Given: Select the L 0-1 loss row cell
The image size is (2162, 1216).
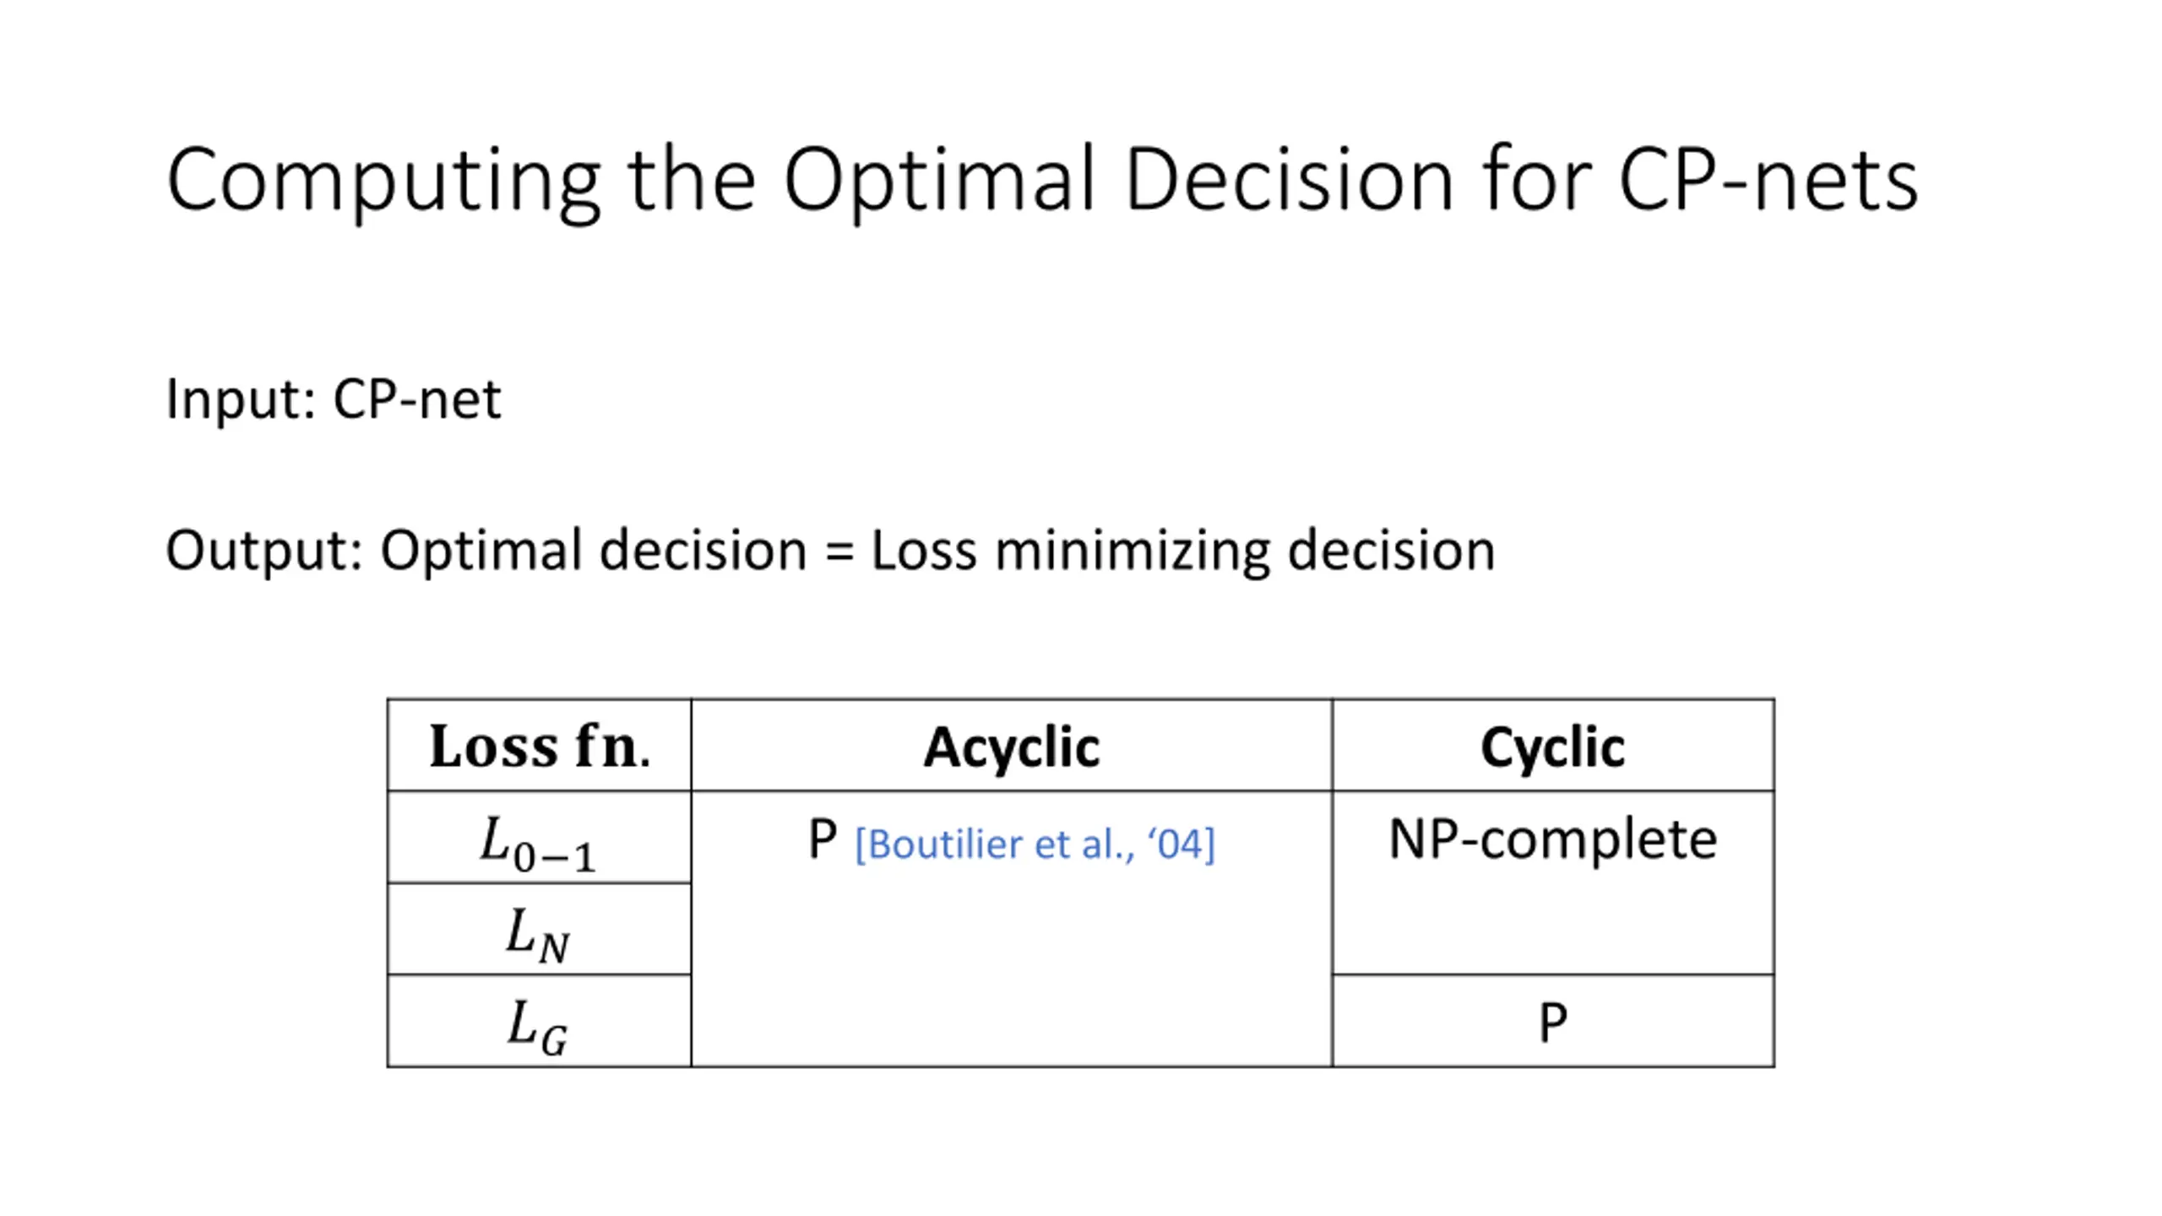Looking at the screenshot, I should 540,839.
